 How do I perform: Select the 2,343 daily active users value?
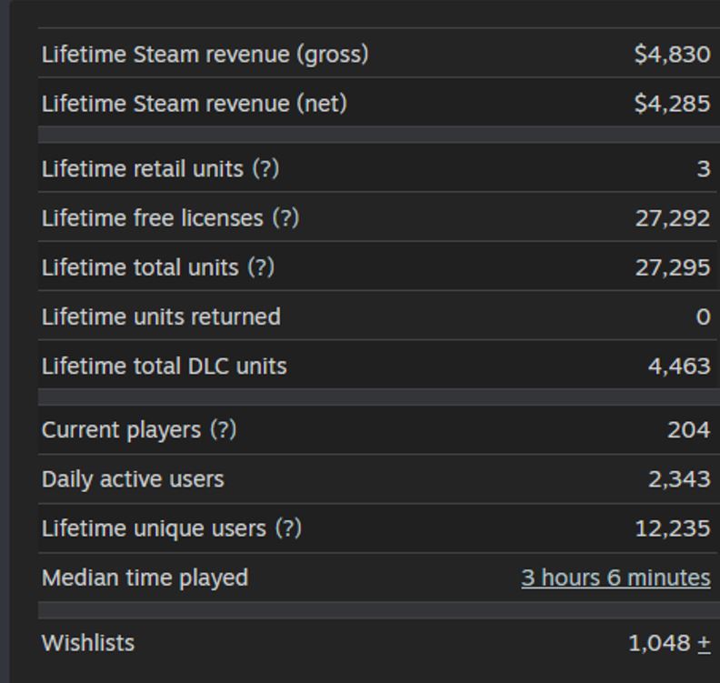pyautogui.click(x=678, y=479)
